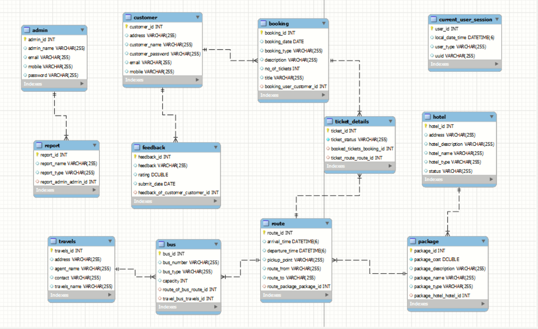Screen dimensions: 538x329
Task: Click the hotel table header icon
Action: click(428, 117)
